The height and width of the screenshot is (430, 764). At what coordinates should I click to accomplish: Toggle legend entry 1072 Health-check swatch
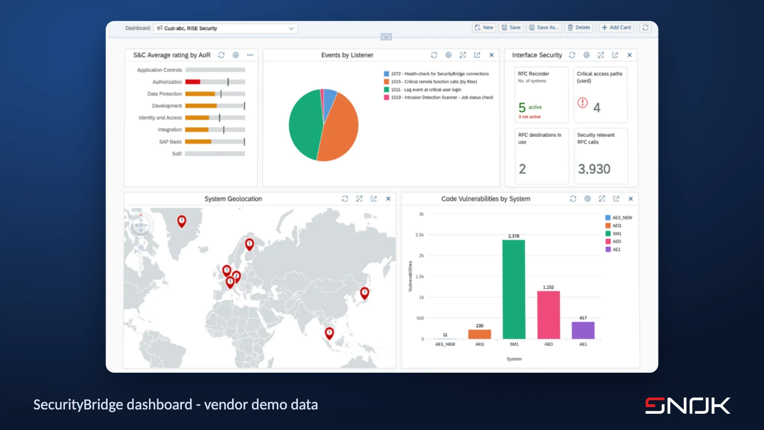386,74
